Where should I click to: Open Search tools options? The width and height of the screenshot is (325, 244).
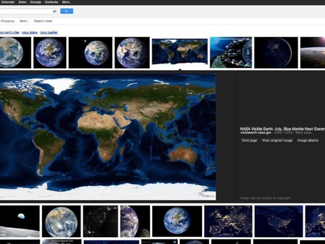click(43, 21)
